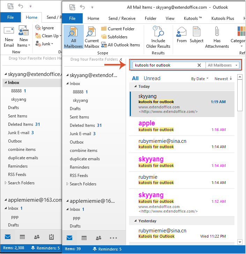Open the Deleted Items folder

[82, 125]
